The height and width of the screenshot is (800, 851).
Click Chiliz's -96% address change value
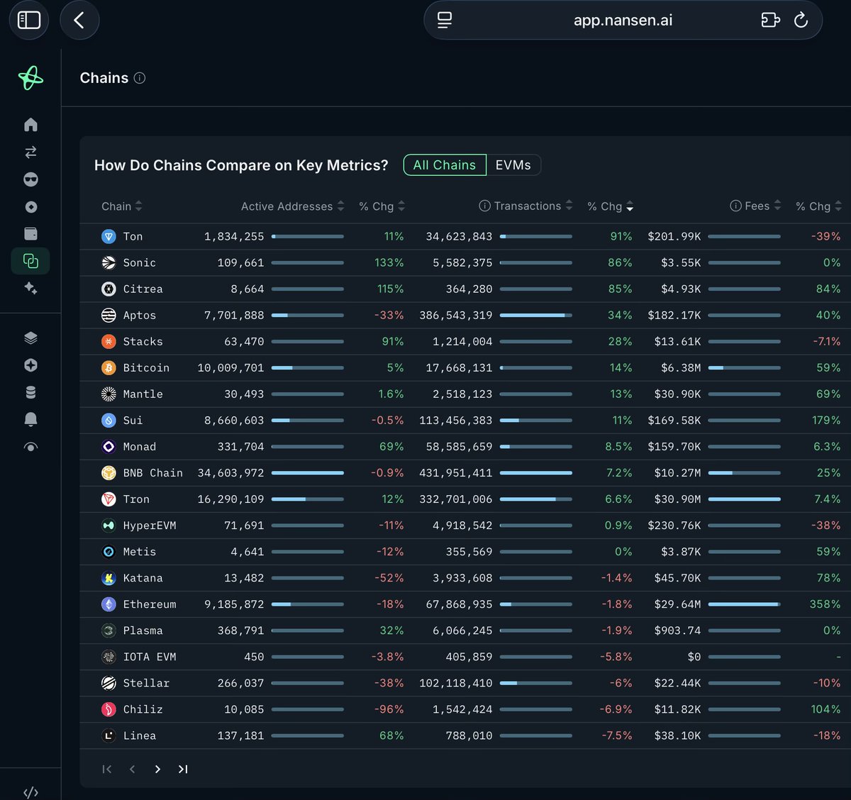389,709
